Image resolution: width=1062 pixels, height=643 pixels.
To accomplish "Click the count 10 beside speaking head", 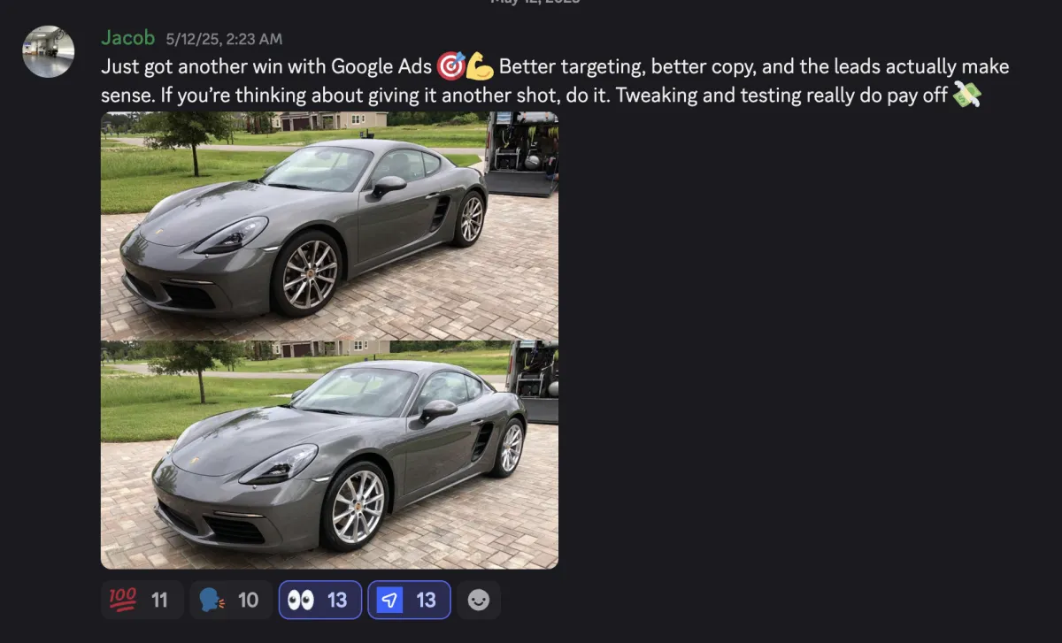I will (249, 601).
